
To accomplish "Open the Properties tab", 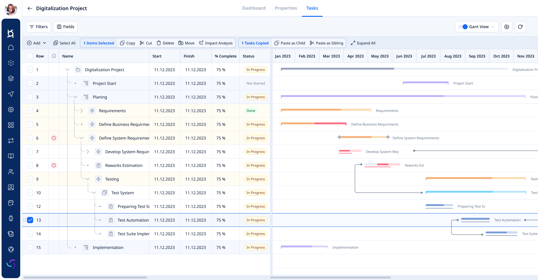I will [x=286, y=8].
